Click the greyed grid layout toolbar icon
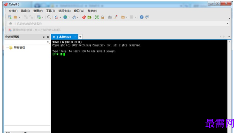 point(131,17)
